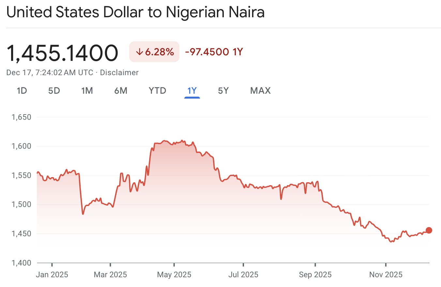The image size is (441, 287).
Task: Click the red down-arrow percentage badge
Action: (154, 51)
